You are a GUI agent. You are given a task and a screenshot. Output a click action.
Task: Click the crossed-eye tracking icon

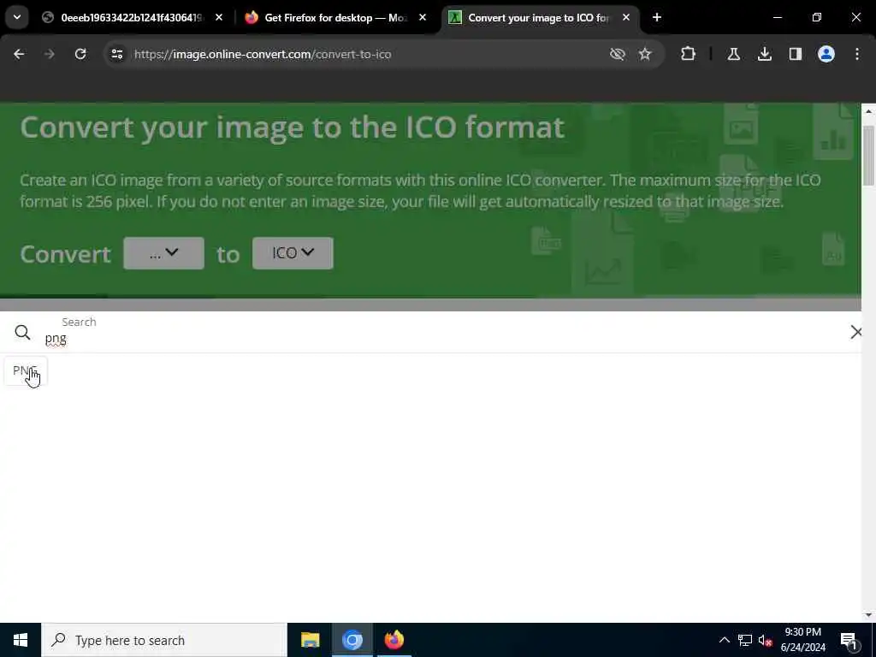coord(618,54)
